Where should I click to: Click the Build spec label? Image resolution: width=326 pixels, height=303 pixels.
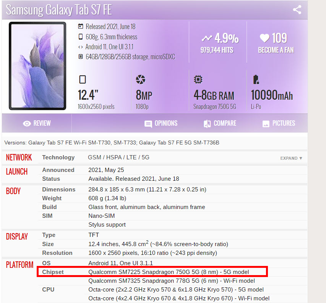(49, 207)
